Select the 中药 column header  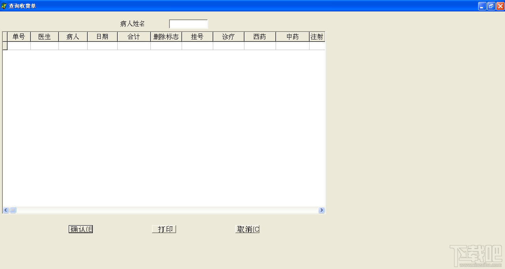tap(292, 36)
